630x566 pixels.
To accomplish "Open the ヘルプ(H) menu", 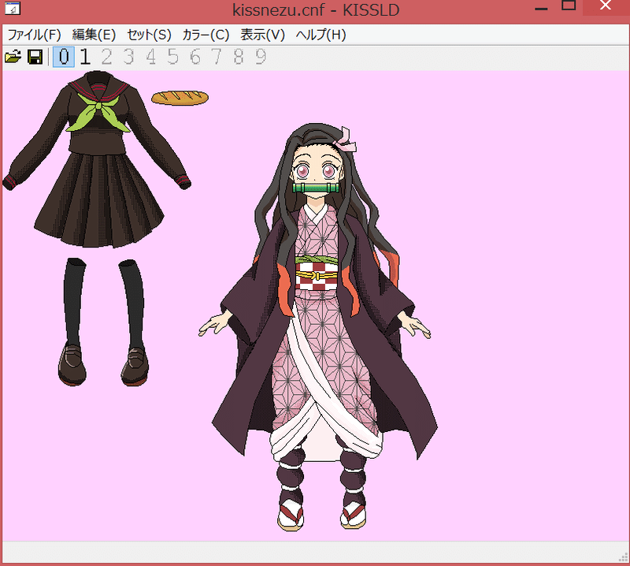I will click(321, 35).
